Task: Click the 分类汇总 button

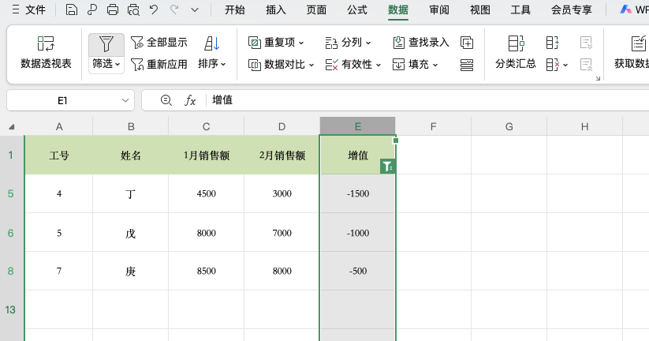Action: click(516, 53)
